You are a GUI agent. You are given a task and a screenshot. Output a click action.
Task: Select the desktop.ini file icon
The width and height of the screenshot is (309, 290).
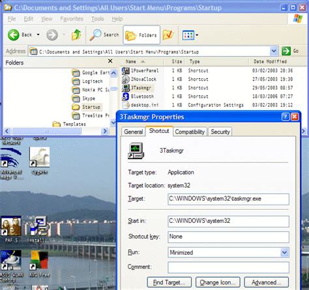pos(126,105)
